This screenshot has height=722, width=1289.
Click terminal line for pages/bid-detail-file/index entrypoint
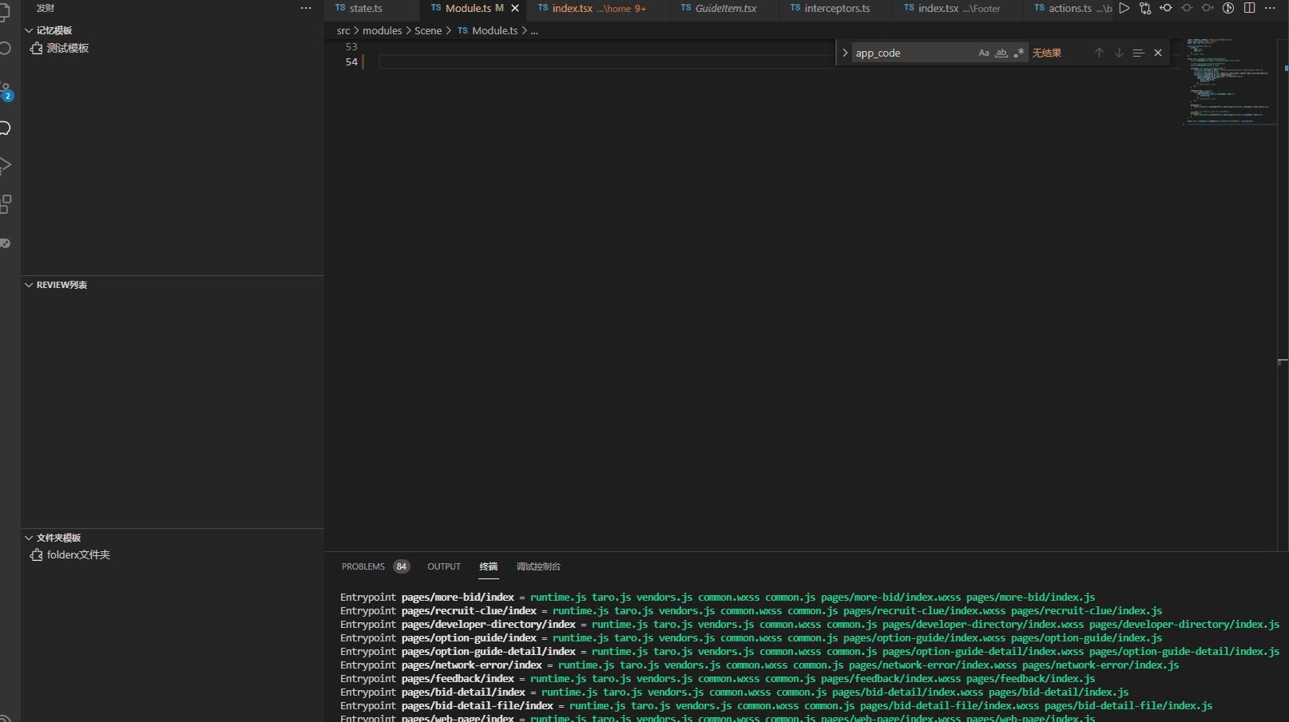(776, 706)
